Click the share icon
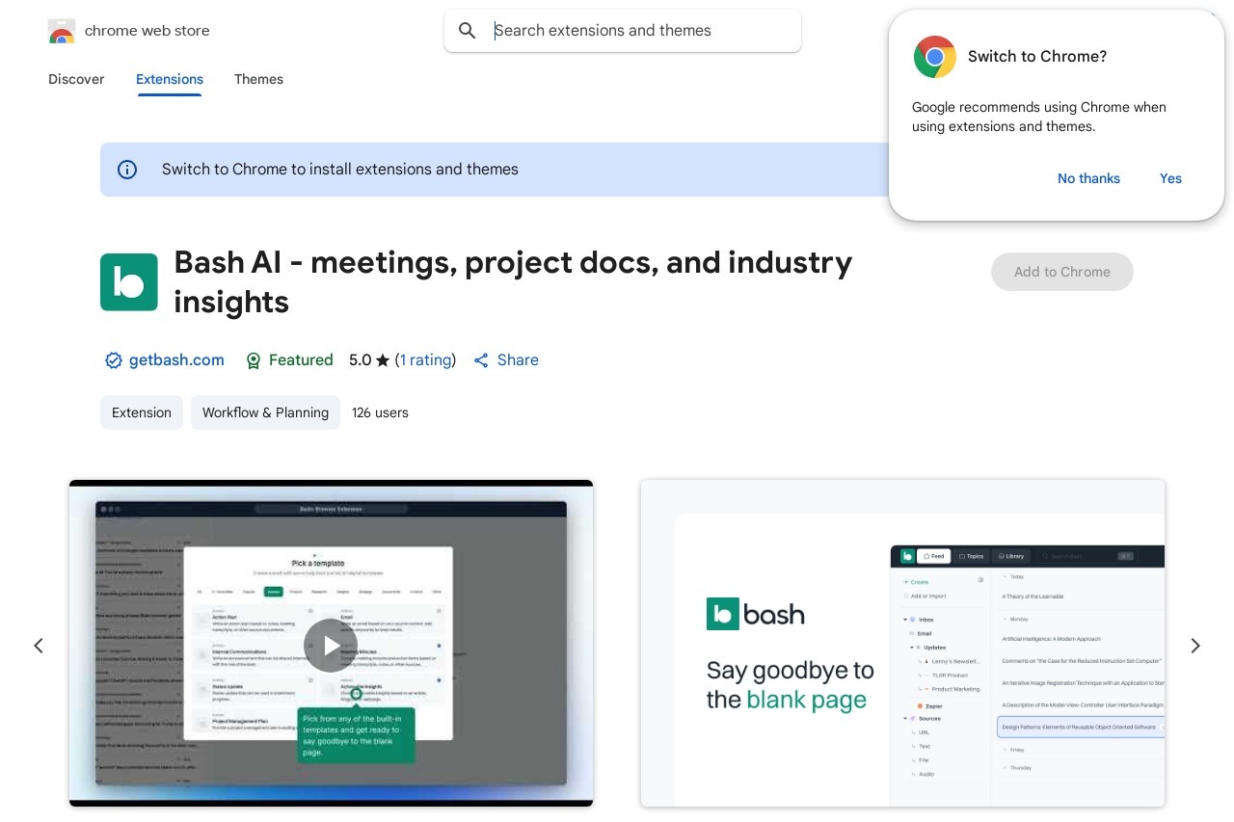The width and height of the screenshot is (1234, 822). tap(481, 360)
